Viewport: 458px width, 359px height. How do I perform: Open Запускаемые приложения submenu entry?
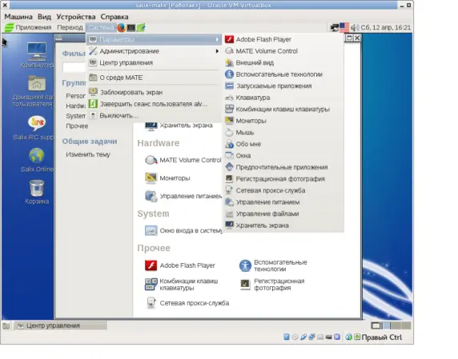point(283,86)
